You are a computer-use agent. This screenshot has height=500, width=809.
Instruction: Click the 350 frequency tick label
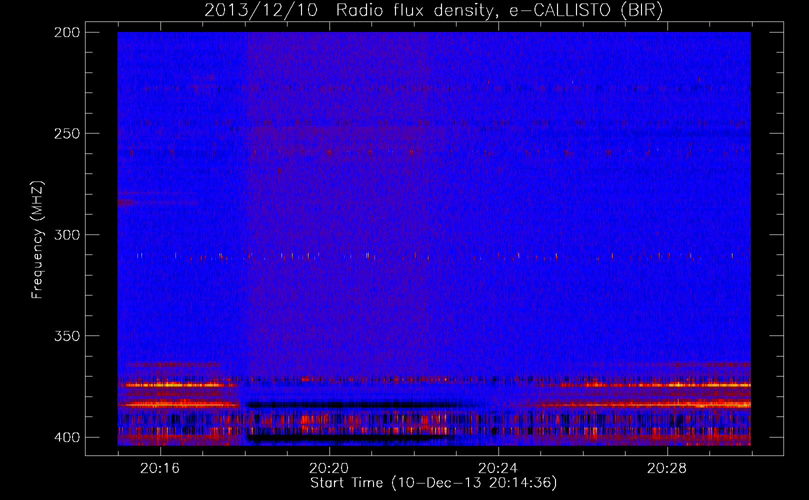tap(67, 336)
